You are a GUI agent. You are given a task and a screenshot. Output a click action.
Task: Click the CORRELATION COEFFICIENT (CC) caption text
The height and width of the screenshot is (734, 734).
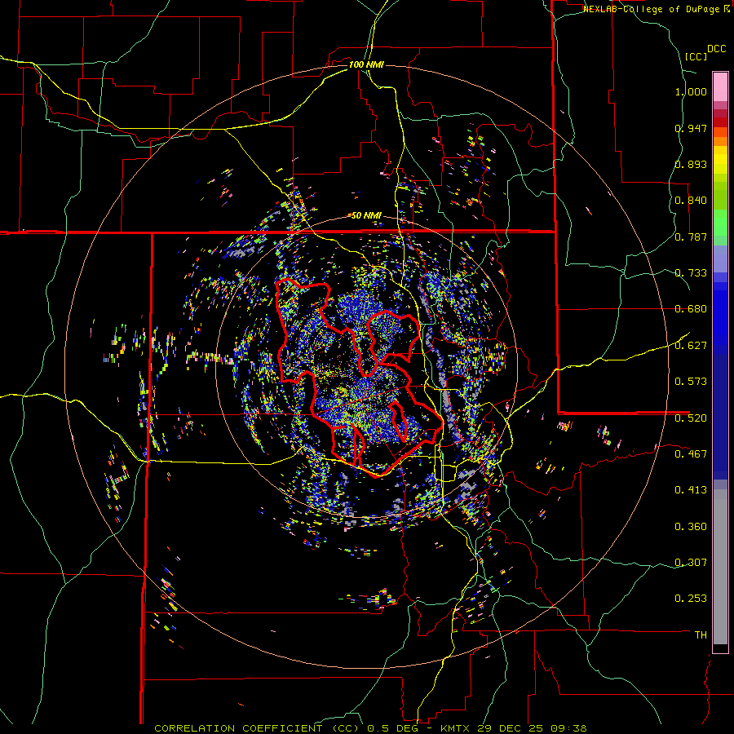click(x=257, y=728)
